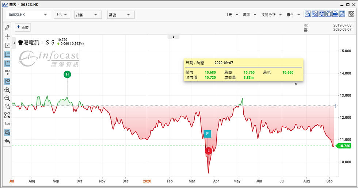
Task: Click the blue P event marker
Action: (x=207, y=134)
